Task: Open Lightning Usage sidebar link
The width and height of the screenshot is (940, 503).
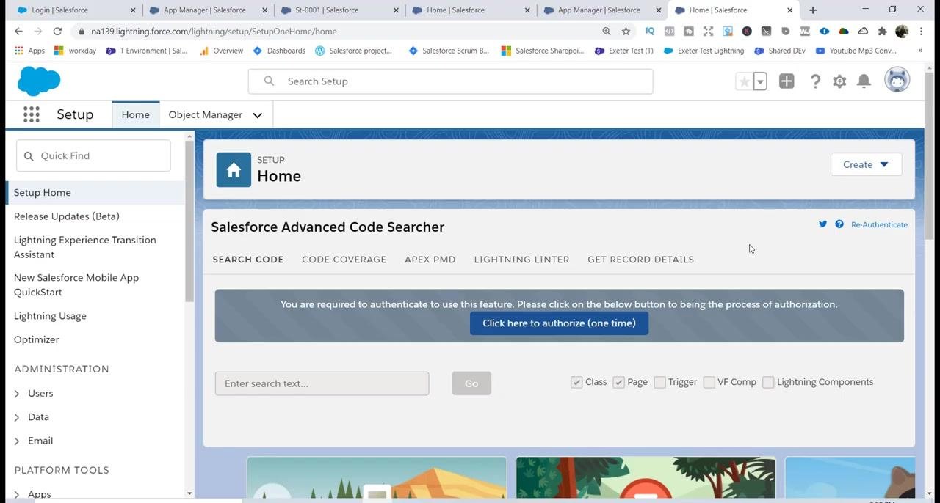Action: click(x=50, y=316)
